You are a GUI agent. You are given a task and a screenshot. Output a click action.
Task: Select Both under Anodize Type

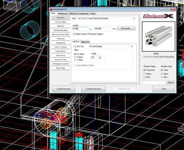(162, 77)
